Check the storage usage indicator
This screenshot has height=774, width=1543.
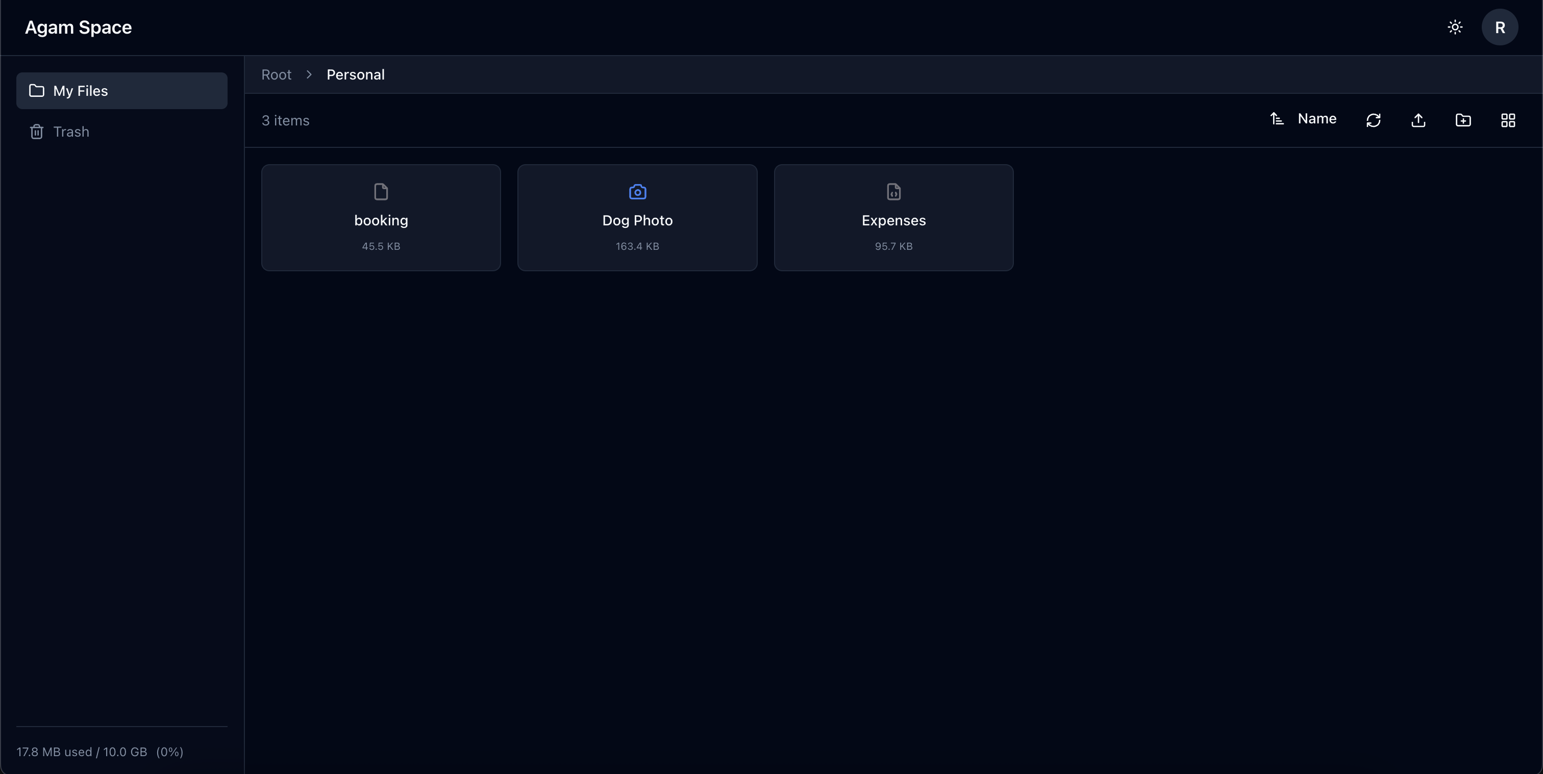point(99,752)
